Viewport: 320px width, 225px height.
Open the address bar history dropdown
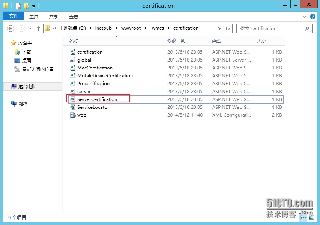click(x=220, y=28)
